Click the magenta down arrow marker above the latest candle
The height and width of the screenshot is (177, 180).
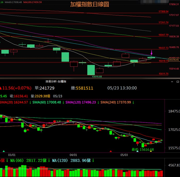pos(151,52)
